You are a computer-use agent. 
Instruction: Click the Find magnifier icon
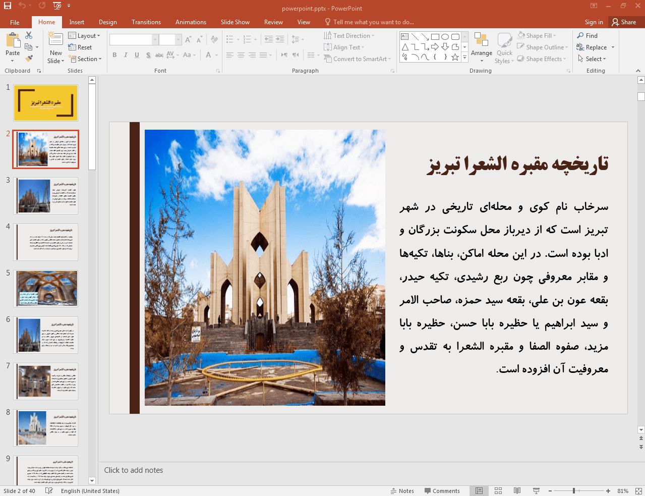pos(581,36)
